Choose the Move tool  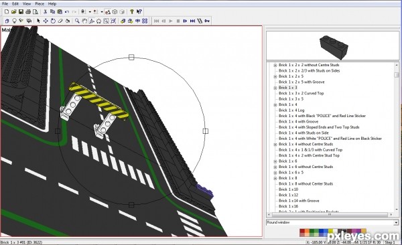(x=46, y=21)
